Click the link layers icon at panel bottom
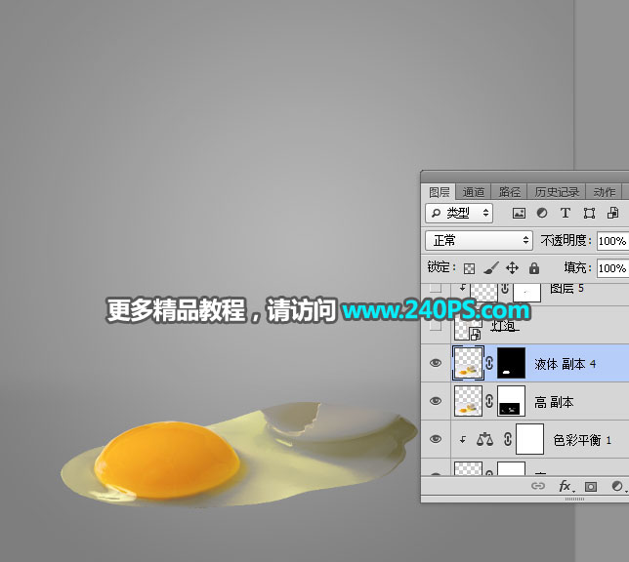629x562 pixels. 538,486
